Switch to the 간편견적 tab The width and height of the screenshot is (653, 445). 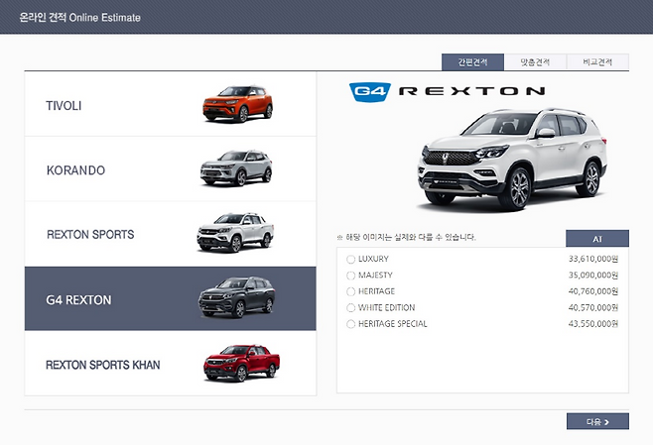472,62
